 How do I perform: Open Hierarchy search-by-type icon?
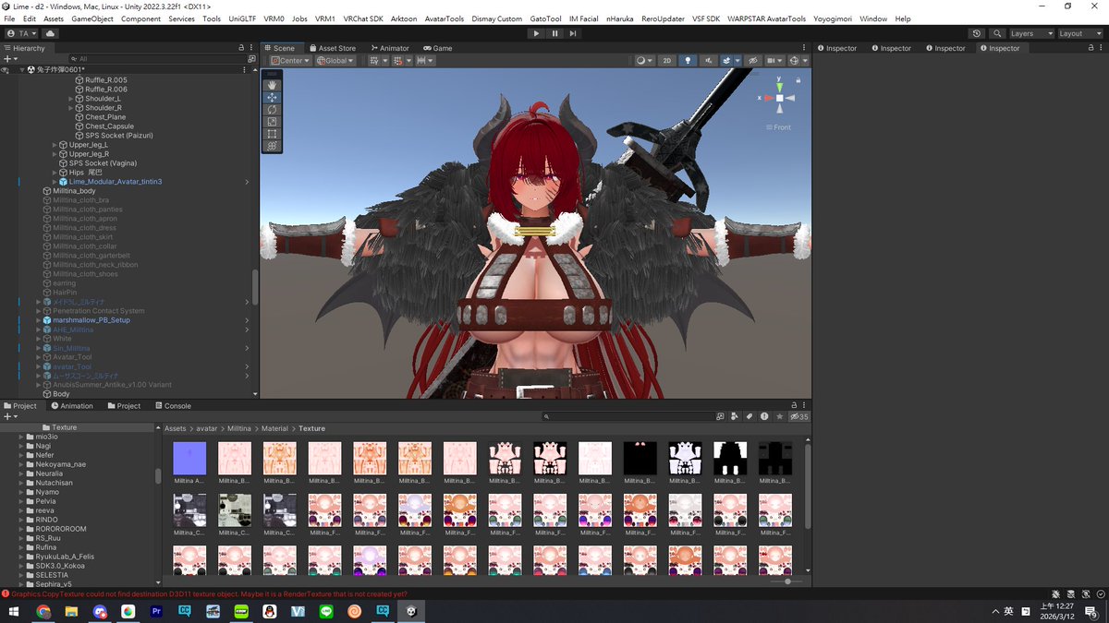click(x=251, y=58)
